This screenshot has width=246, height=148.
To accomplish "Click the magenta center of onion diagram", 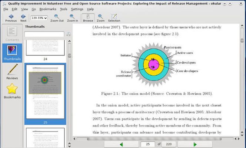I will [x=154, y=65].
